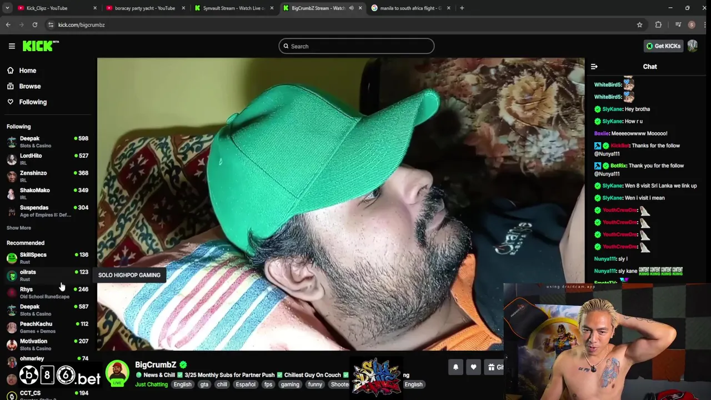Screen dimensions: 711x400
Task: Select the gaming tag
Action: pyautogui.click(x=290, y=384)
